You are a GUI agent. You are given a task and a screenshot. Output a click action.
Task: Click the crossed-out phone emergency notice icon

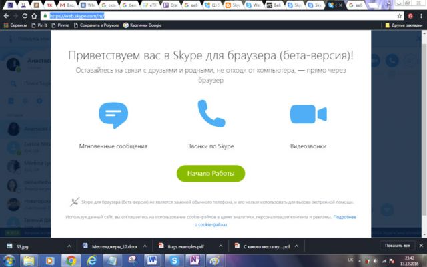coord(74,202)
